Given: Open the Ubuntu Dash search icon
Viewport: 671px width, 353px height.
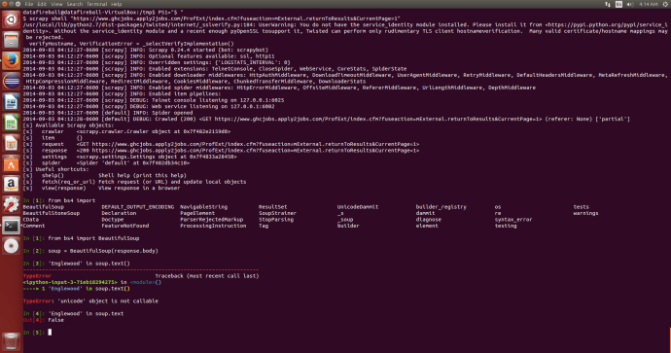Looking at the screenshot, I should [11, 19].
